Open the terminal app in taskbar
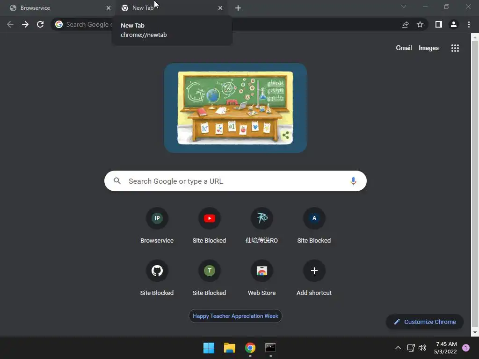 coord(270,348)
